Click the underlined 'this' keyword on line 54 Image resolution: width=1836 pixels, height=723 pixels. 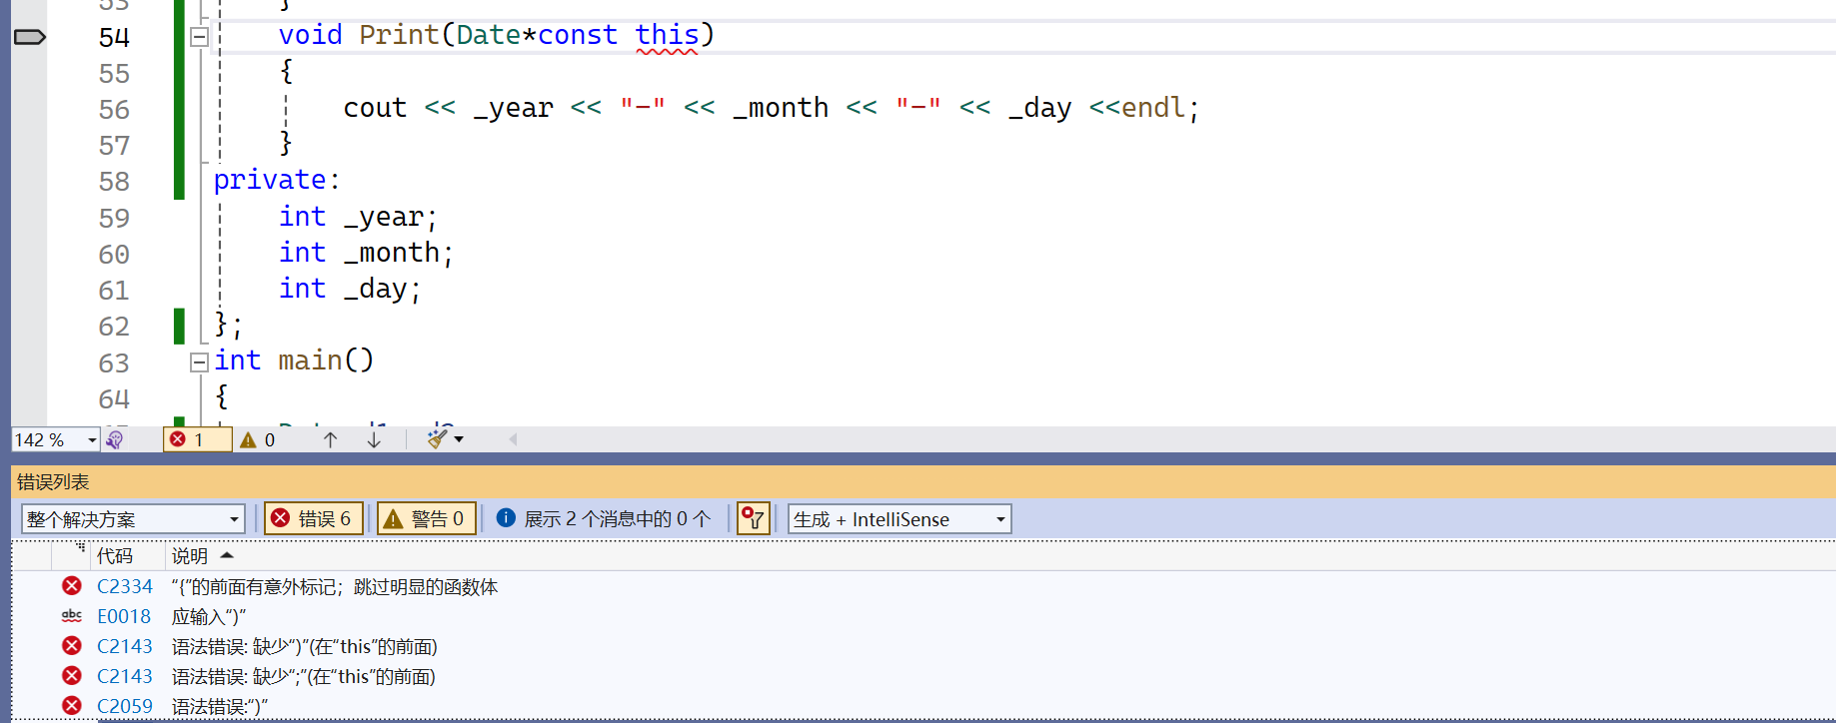tap(667, 36)
